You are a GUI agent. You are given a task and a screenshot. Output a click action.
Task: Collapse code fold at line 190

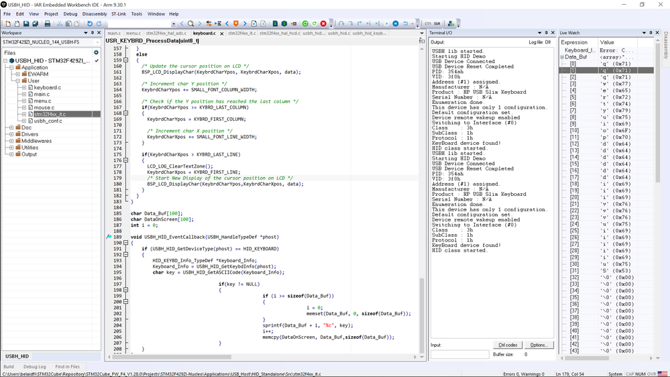[126, 243]
